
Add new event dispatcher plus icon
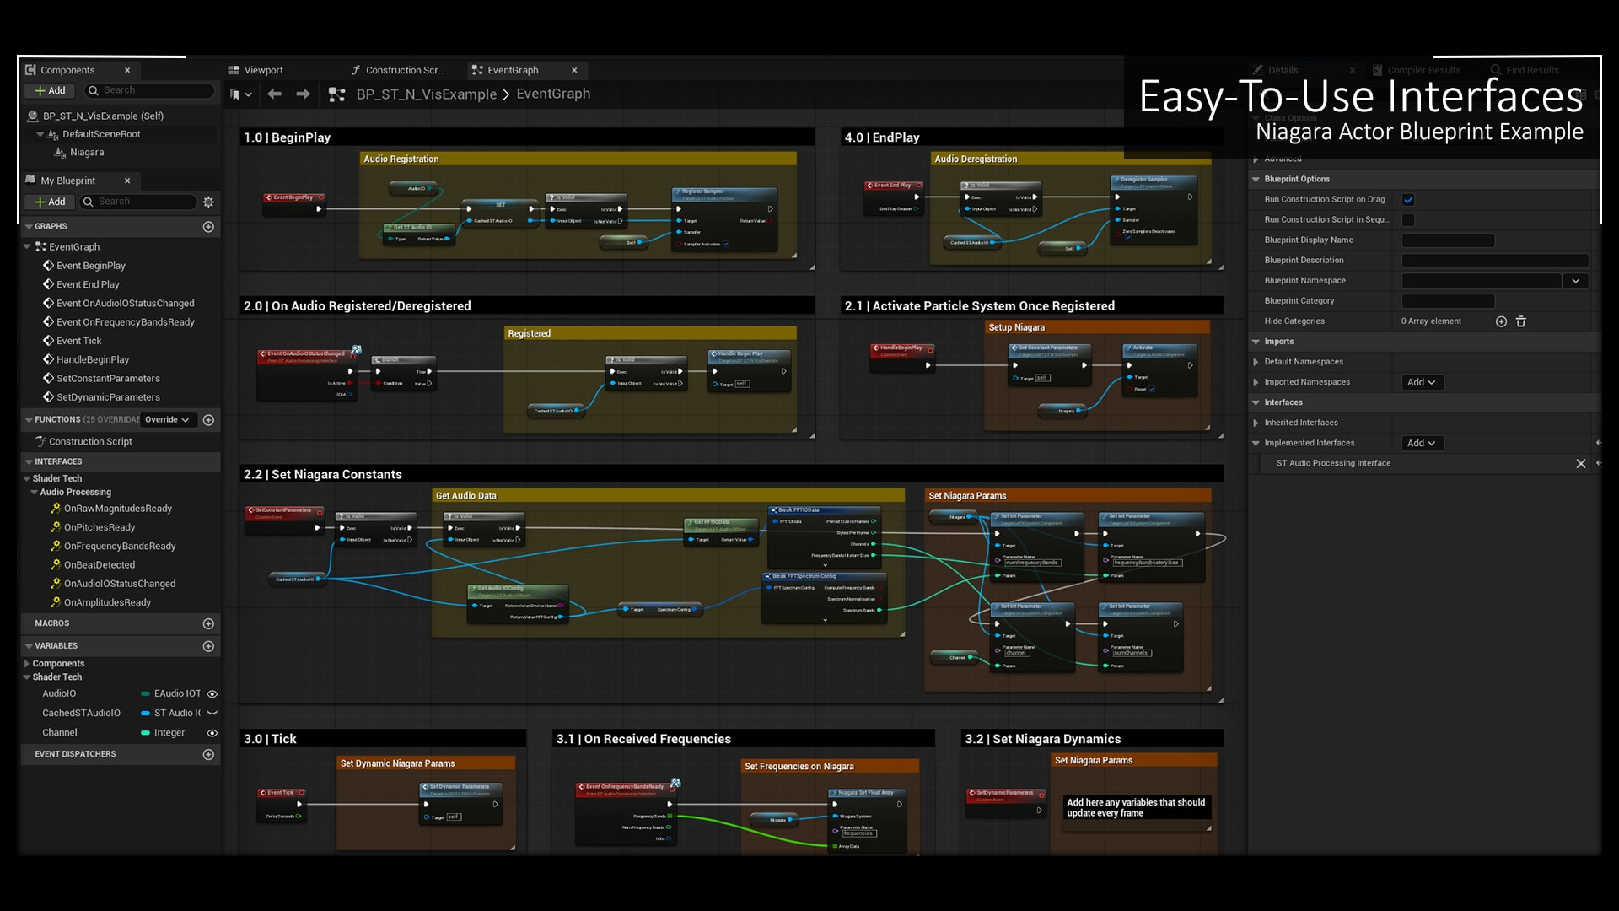click(x=208, y=754)
